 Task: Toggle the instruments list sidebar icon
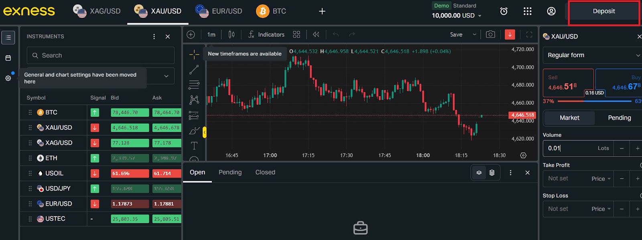point(8,38)
